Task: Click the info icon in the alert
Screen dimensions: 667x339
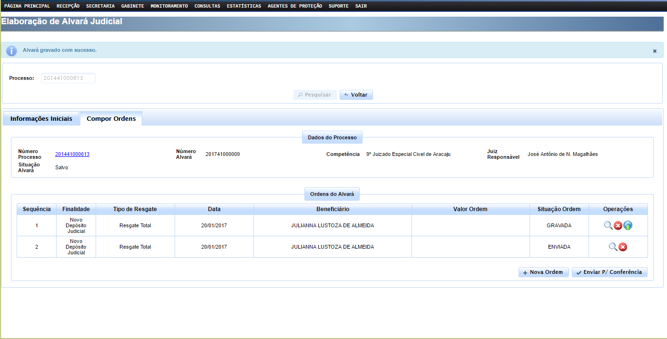Action: pos(11,50)
